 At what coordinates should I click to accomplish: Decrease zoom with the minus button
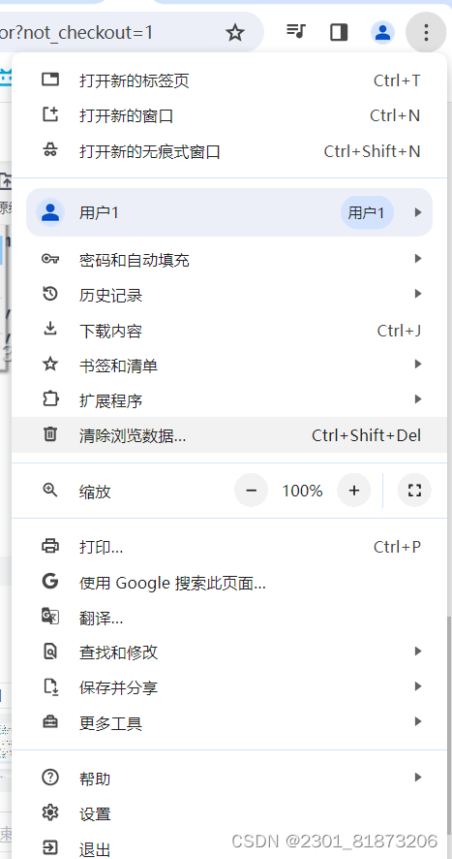[252, 491]
